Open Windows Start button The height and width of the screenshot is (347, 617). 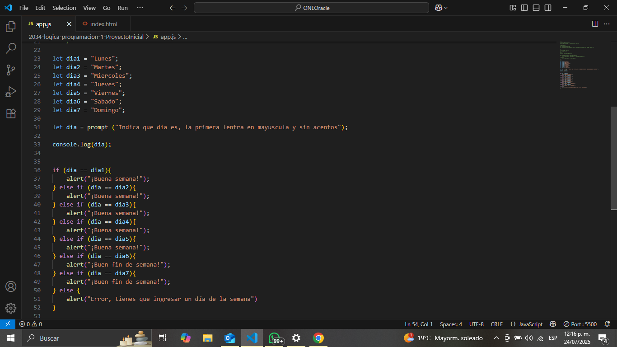click(11, 338)
